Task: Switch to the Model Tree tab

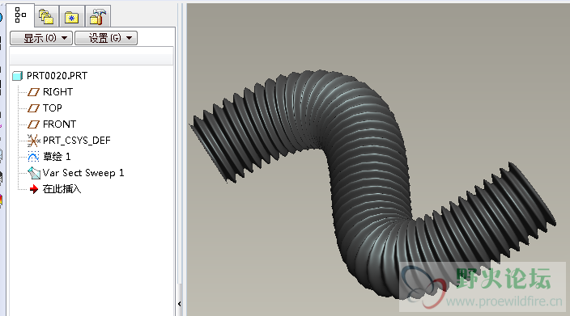Action: tap(21, 15)
